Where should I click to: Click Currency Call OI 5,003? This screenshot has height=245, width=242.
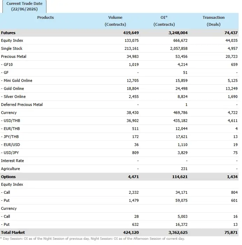(x=182, y=216)
